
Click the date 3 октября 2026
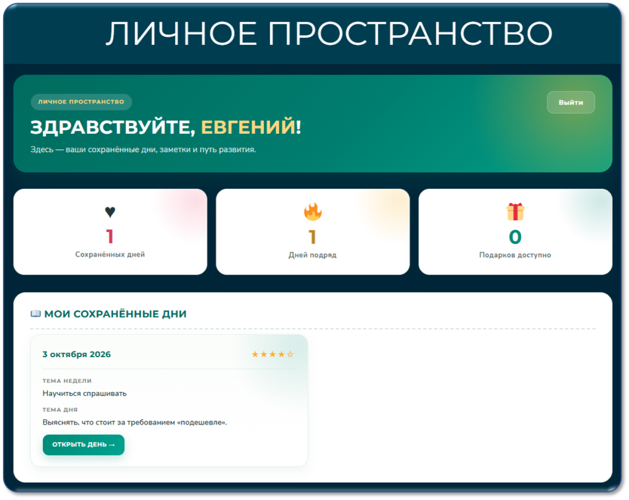click(x=77, y=355)
